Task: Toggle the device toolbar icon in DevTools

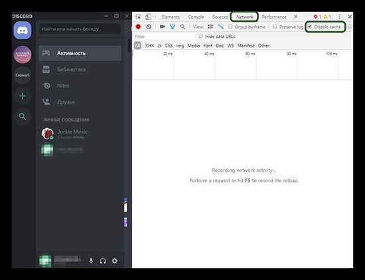Action: coord(148,17)
